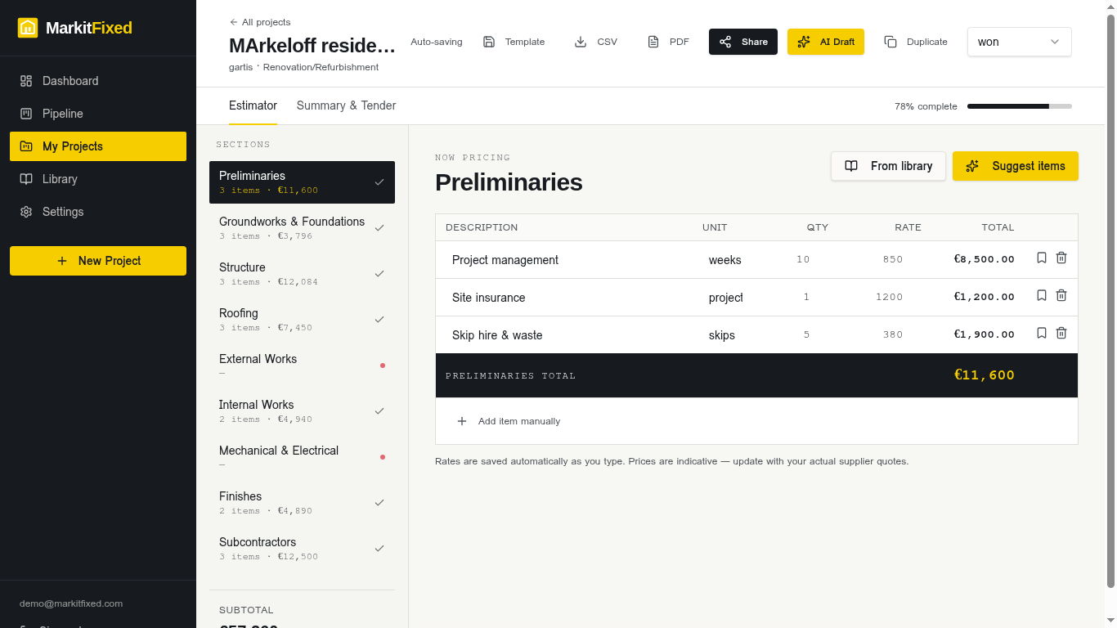Click the 78% complete progress bar

(x=1020, y=106)
